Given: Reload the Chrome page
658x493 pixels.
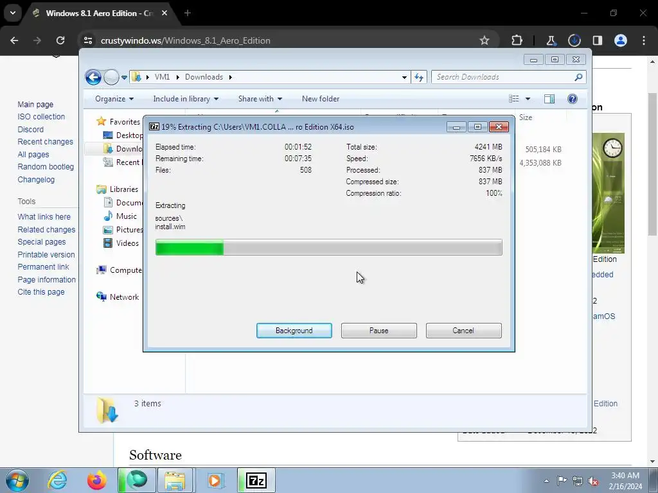Looking at the screenshot, I should click(60, 40).
